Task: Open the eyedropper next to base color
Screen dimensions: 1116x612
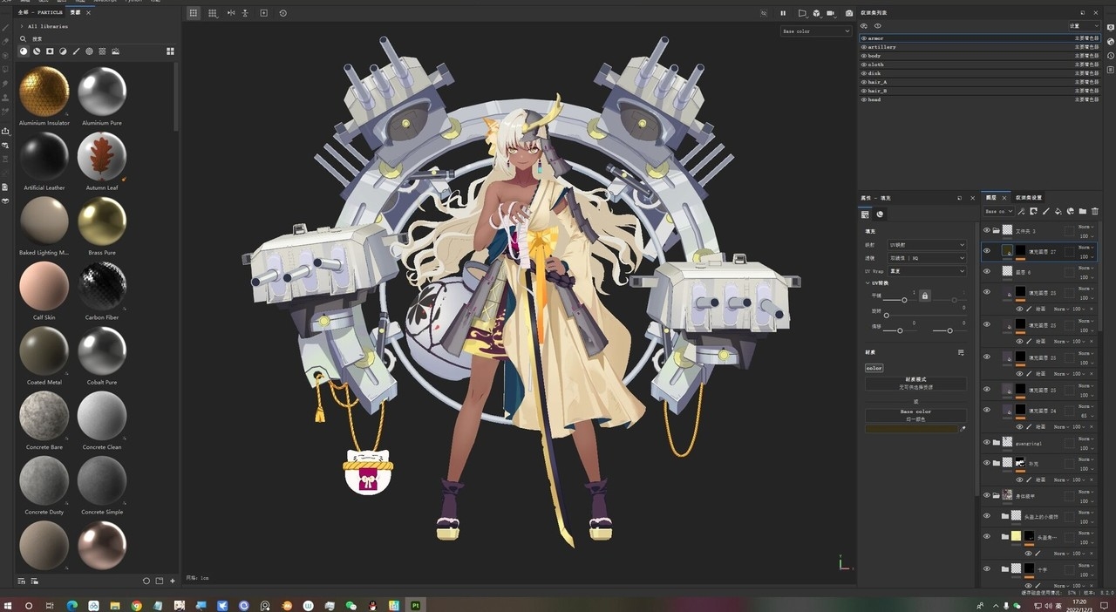Action: pos(963,429)
